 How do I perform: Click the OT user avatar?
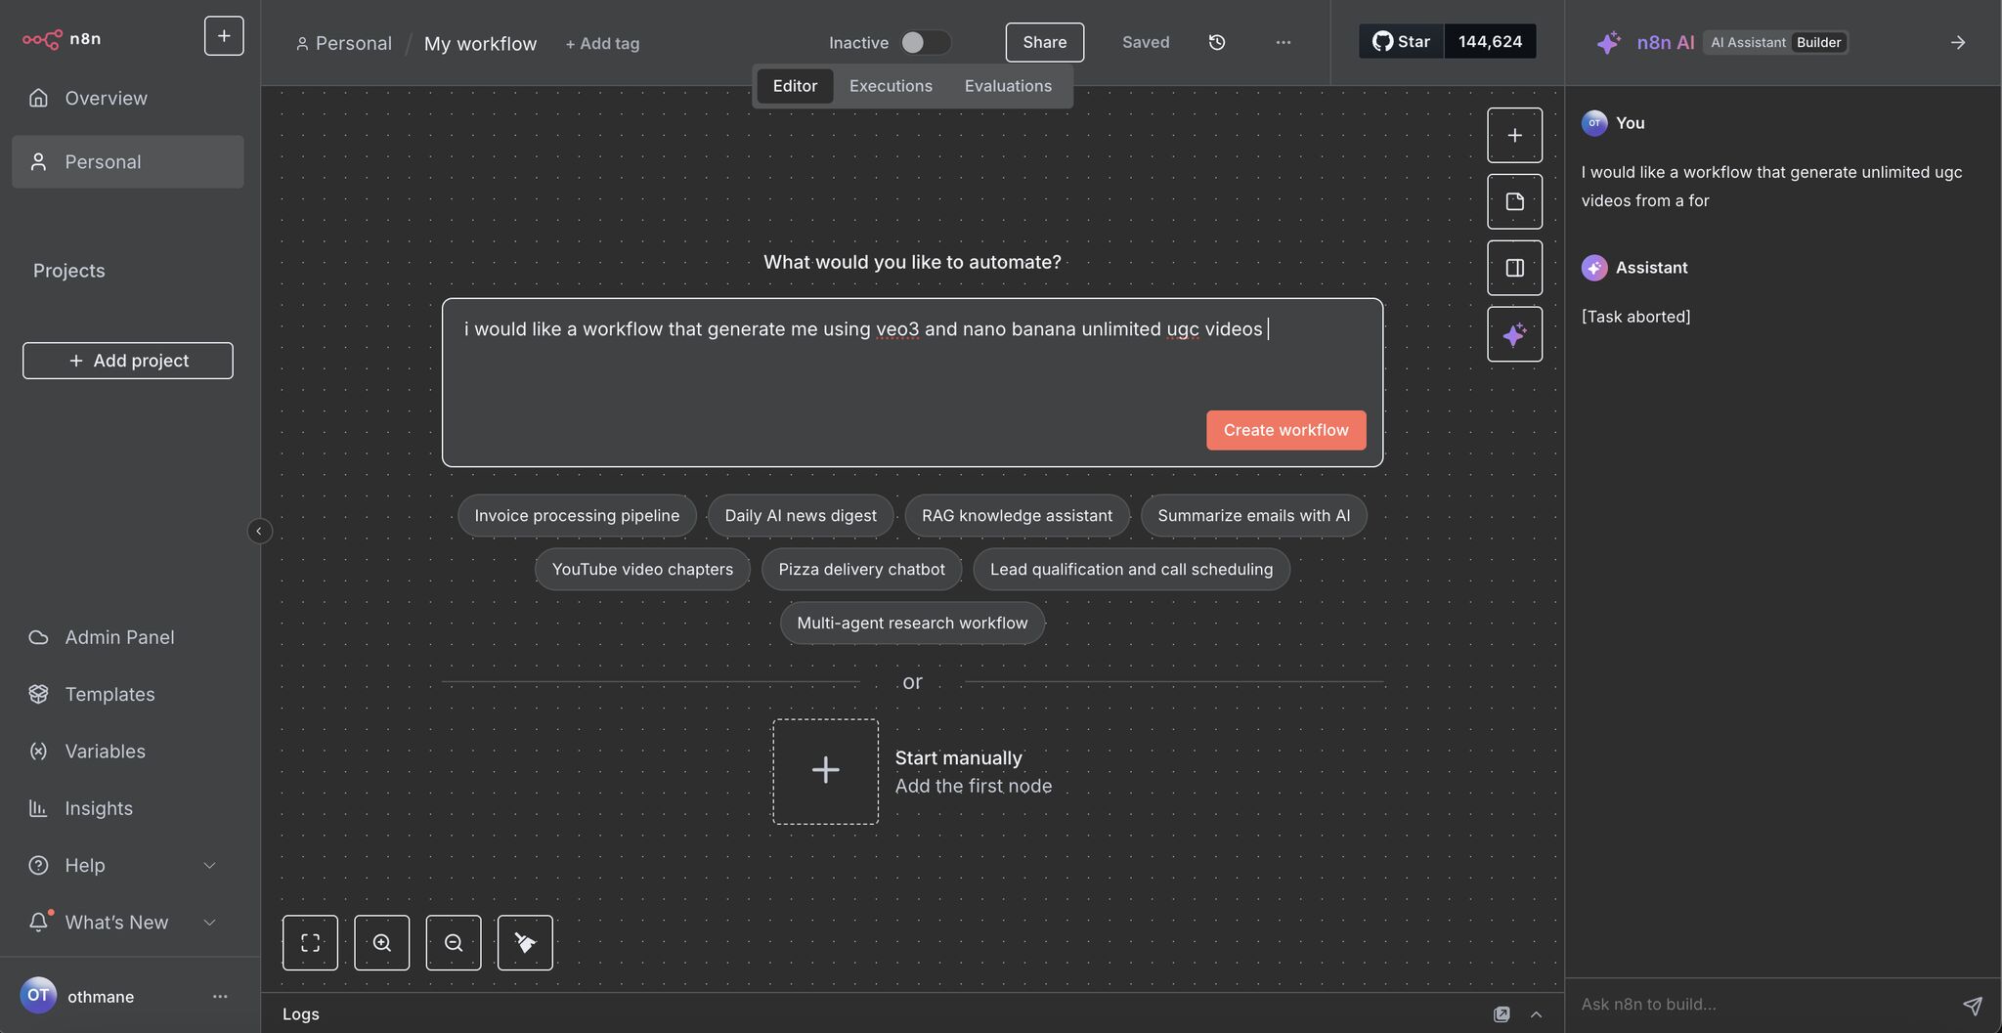click(38, 996)
